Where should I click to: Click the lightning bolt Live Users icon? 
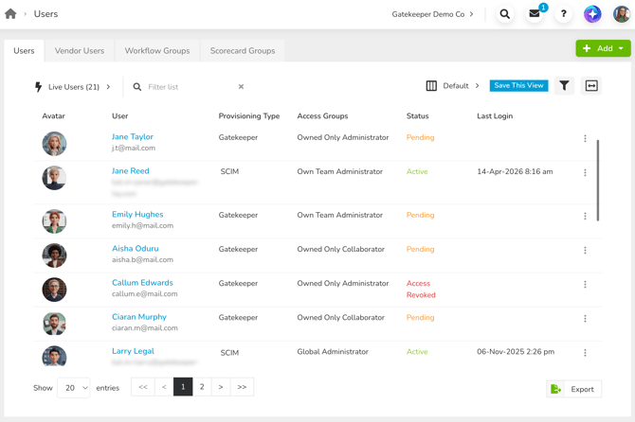(39, 87)
